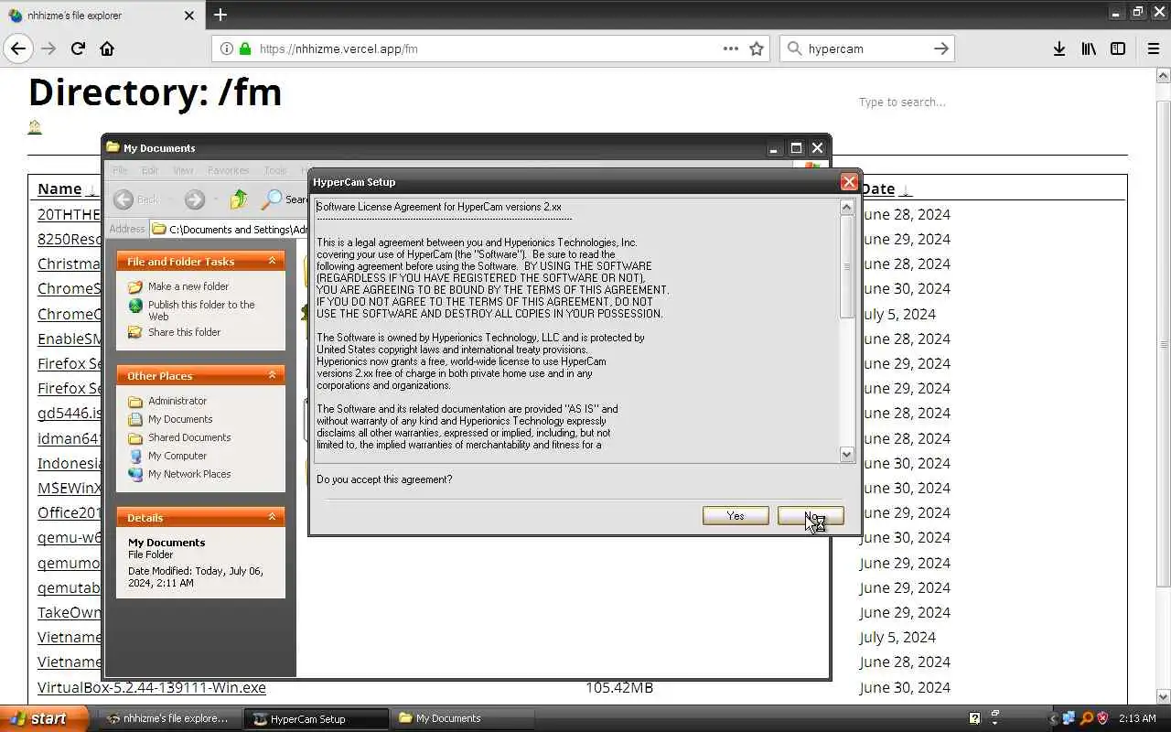
Task: Click the red security shield tray icon
Action: tap(1102, 718)
